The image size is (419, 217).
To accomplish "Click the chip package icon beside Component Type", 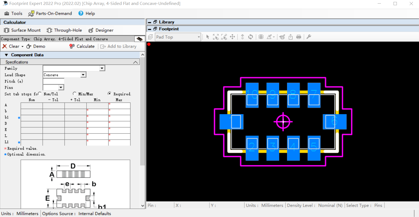I will pos(139,39).
